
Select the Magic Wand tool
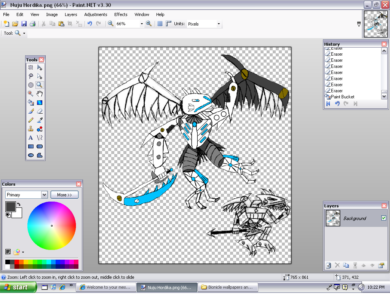(31, 93)
